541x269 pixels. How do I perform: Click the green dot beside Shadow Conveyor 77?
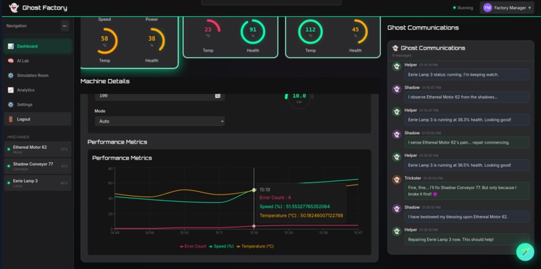(9, 166)
